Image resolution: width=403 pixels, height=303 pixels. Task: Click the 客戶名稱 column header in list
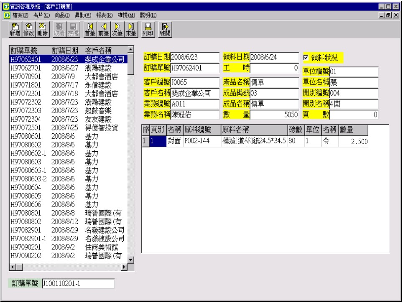click(x=98, y=51)
